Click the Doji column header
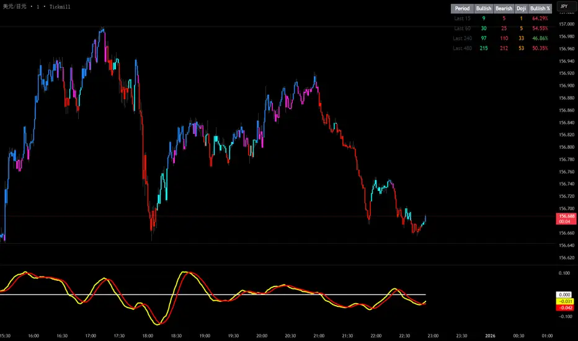Screen dimensions: 578x341 pyautogui.click(x=521, y=9)
